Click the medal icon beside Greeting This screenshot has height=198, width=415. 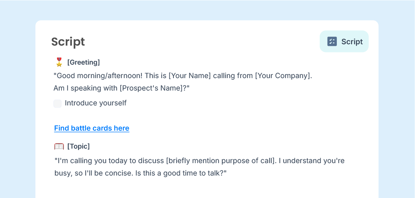59,62
